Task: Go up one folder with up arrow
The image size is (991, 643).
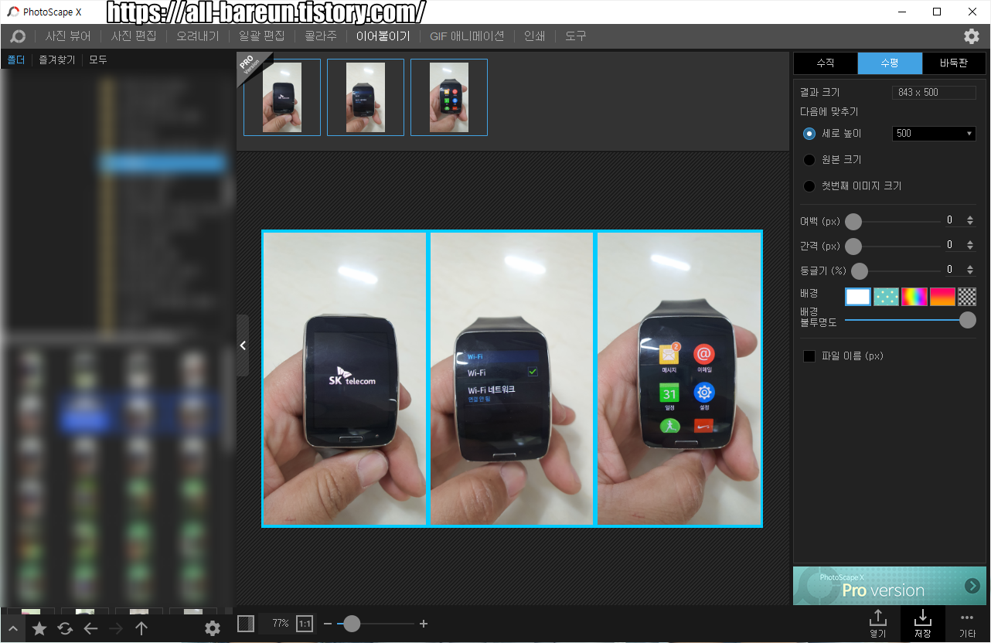Action: pos(141,629)
